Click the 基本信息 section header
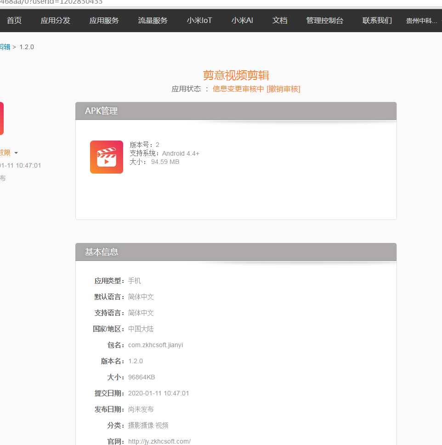The width and height of the screenshot is (442, 445). pos(236,252)
